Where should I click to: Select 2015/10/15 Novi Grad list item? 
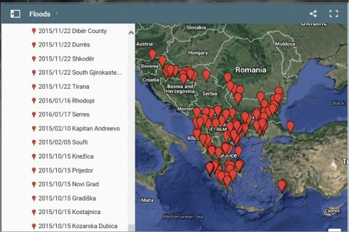click(69, 184)
